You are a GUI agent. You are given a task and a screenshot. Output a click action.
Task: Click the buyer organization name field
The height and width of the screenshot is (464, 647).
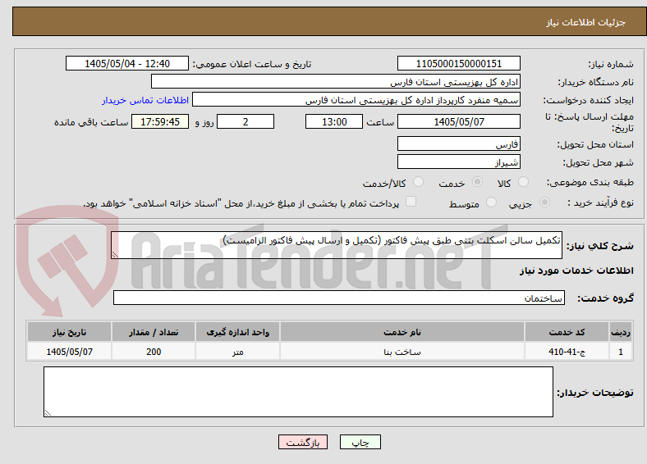click(336, 82)
